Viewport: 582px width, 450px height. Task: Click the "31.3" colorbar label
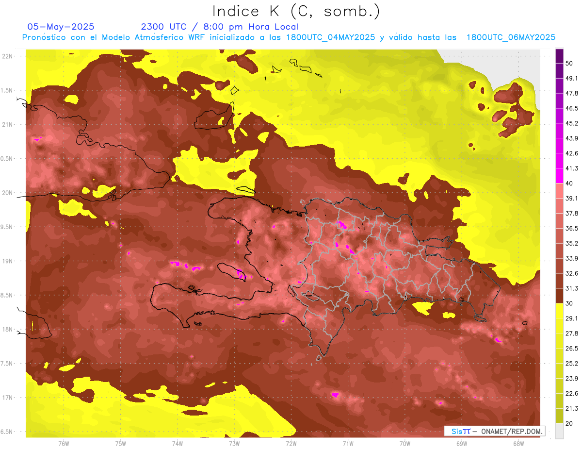572,288
